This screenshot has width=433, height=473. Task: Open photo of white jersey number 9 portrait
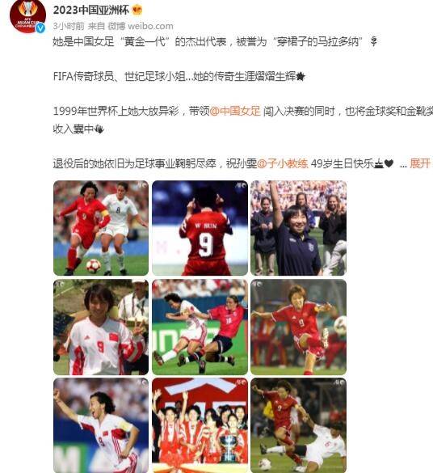click(101, 327)
